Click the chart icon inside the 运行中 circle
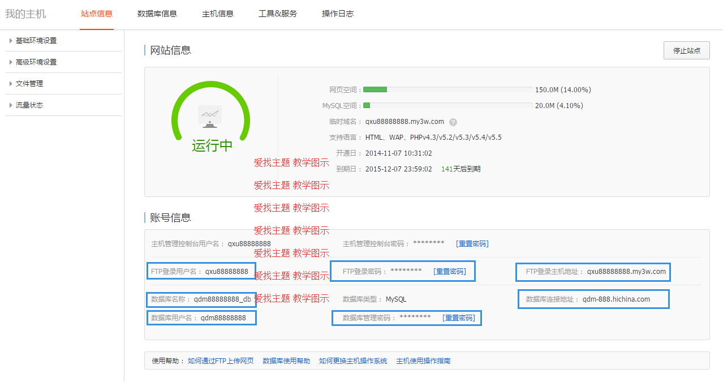Viewport: 723px width, 382px height. [x=210, y=115]
